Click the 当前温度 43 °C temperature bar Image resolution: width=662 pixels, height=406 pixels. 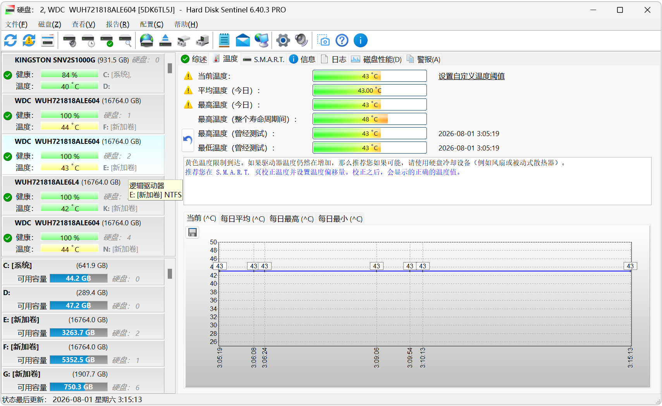tap(370, 76)
